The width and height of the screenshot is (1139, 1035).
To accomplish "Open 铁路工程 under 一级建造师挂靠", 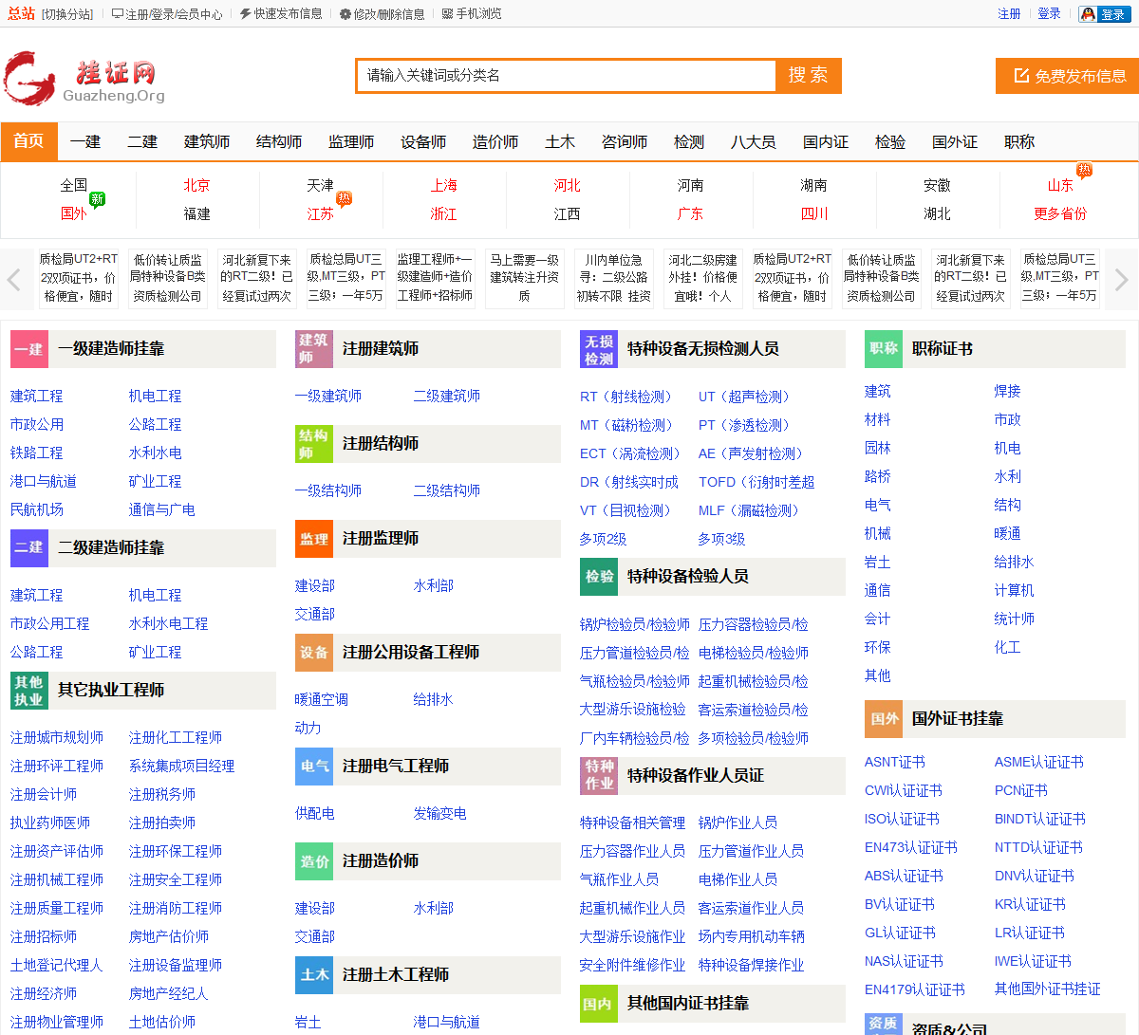I will (x=37, y=453).
